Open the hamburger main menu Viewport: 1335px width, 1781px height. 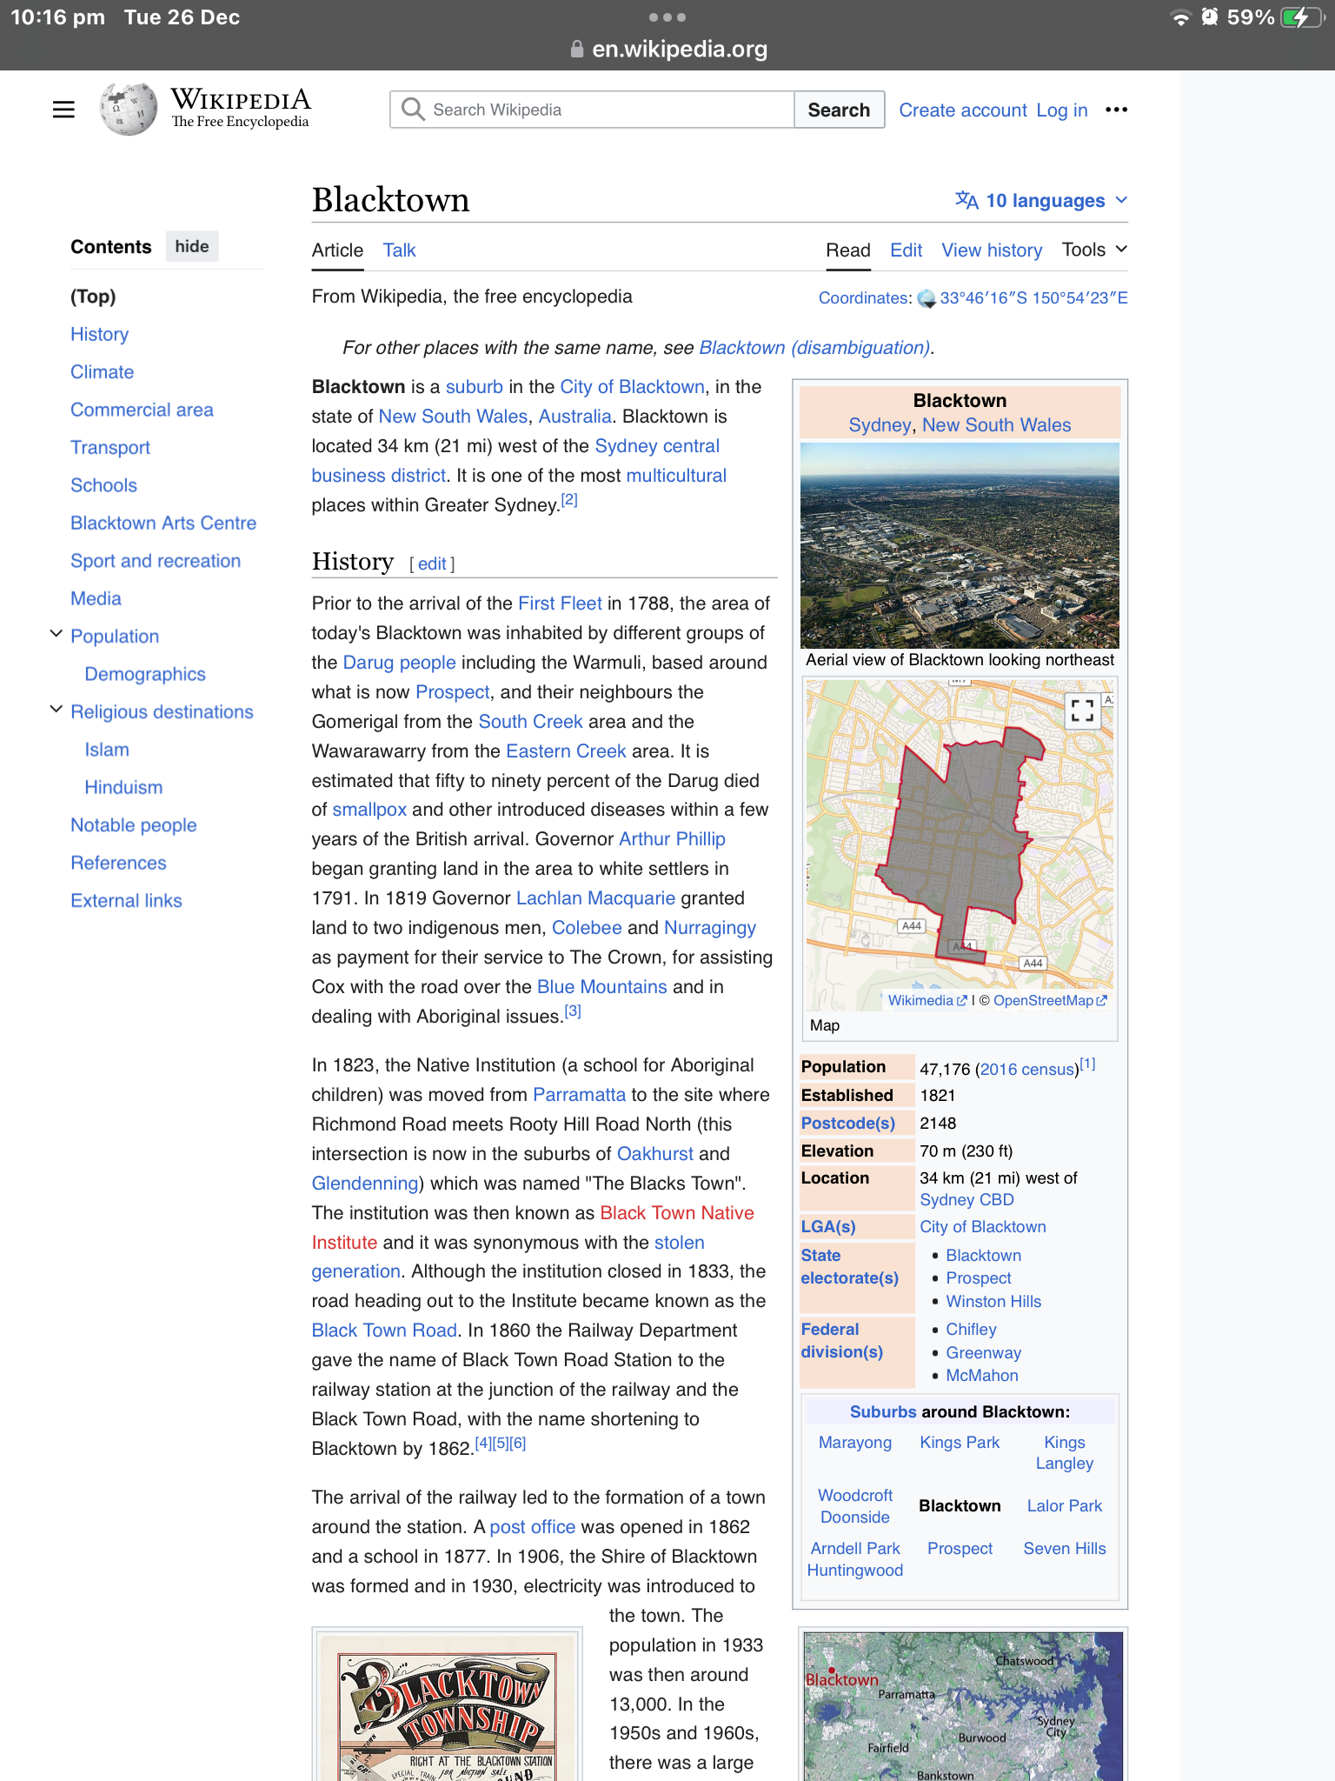(63, 110)
